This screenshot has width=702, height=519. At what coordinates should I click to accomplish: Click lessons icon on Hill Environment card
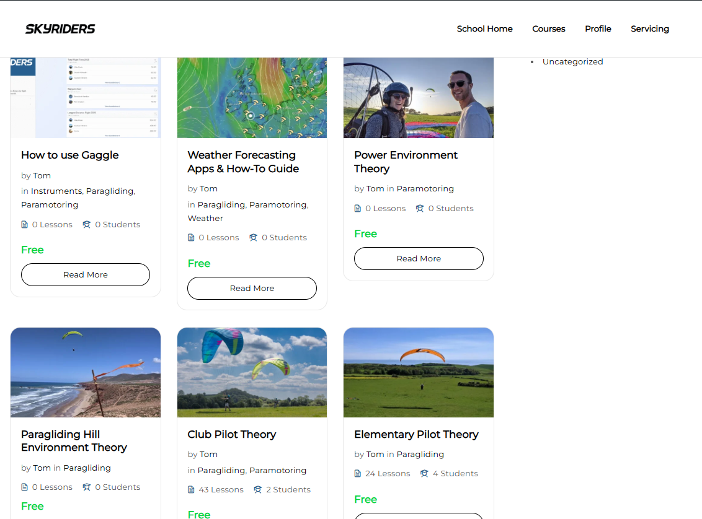coord(25,487)
